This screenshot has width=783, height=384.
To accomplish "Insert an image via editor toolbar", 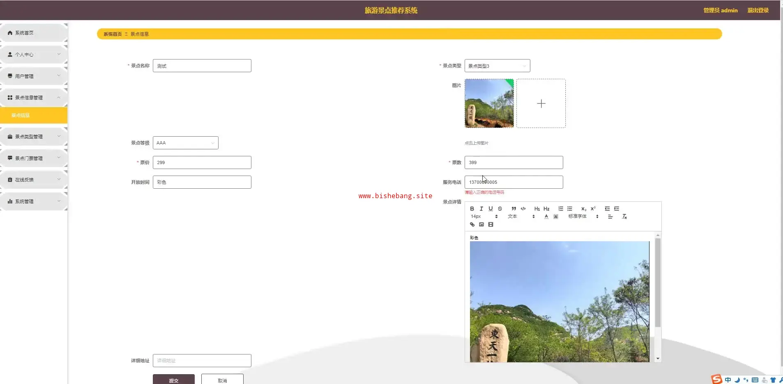I will click(481, 224).
